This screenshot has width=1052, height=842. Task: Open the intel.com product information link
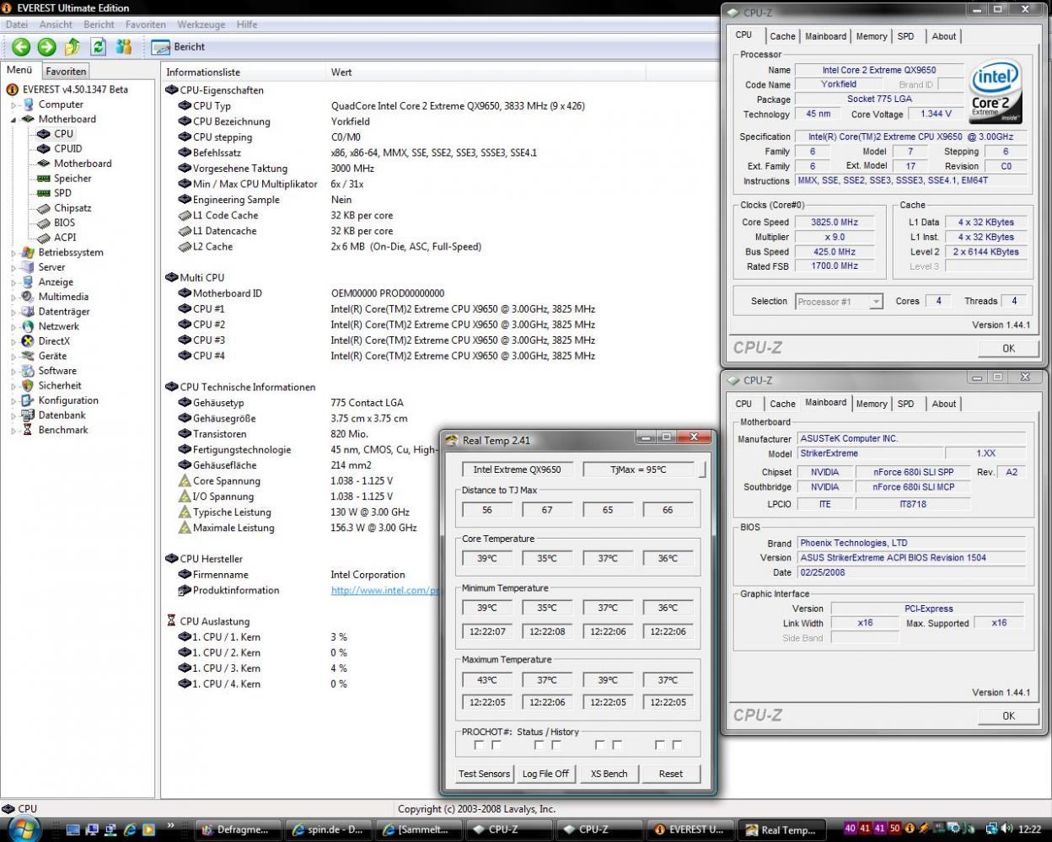click(x=385, y=590)
